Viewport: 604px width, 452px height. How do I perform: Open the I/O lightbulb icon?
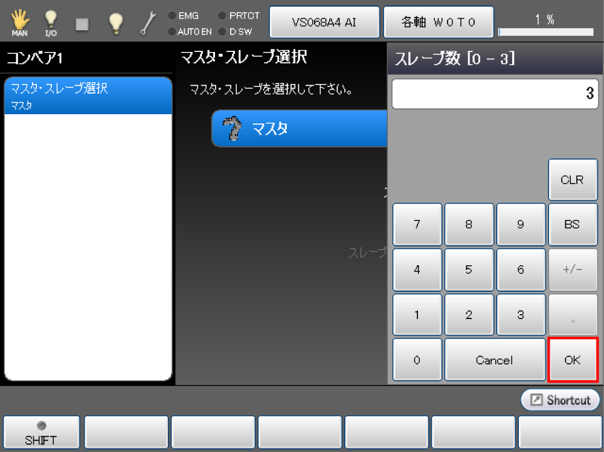(x=51, y=23)
